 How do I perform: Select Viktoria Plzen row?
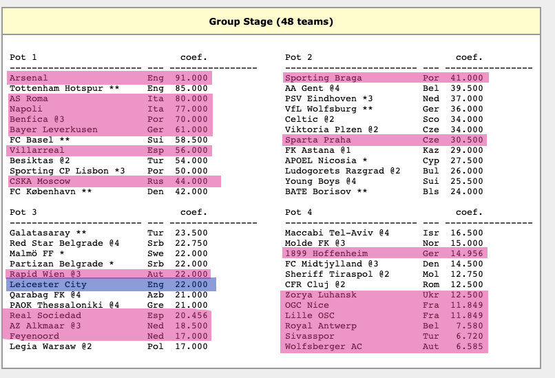(x=384, y=129)
